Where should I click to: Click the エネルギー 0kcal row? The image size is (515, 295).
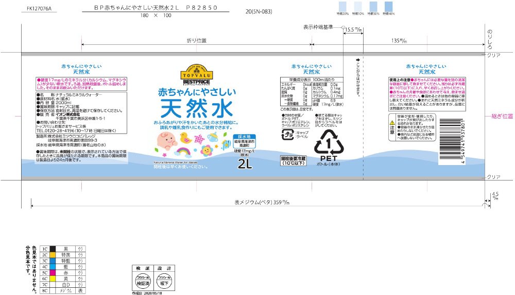click(x=296, y=85)
